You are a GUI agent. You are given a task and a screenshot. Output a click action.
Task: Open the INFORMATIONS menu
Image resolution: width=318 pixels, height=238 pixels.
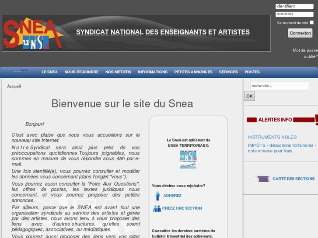pyautogui.click(x=153, y=72)
